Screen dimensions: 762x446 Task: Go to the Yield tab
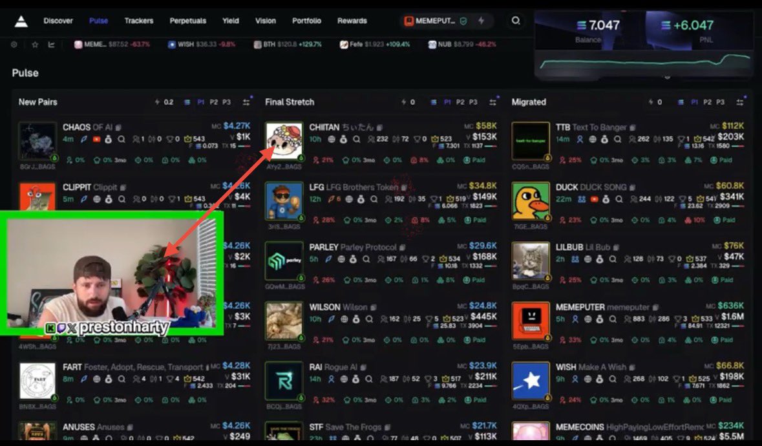(231, 21)
